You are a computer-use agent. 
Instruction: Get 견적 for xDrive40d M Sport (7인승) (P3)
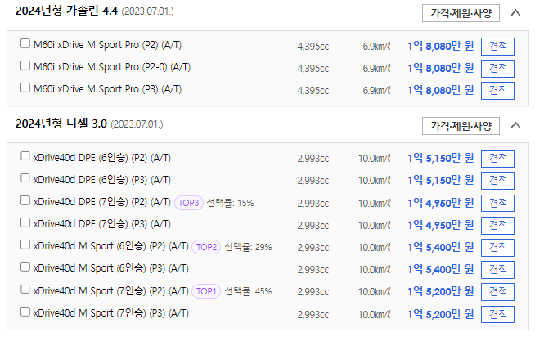coord(497,314)
